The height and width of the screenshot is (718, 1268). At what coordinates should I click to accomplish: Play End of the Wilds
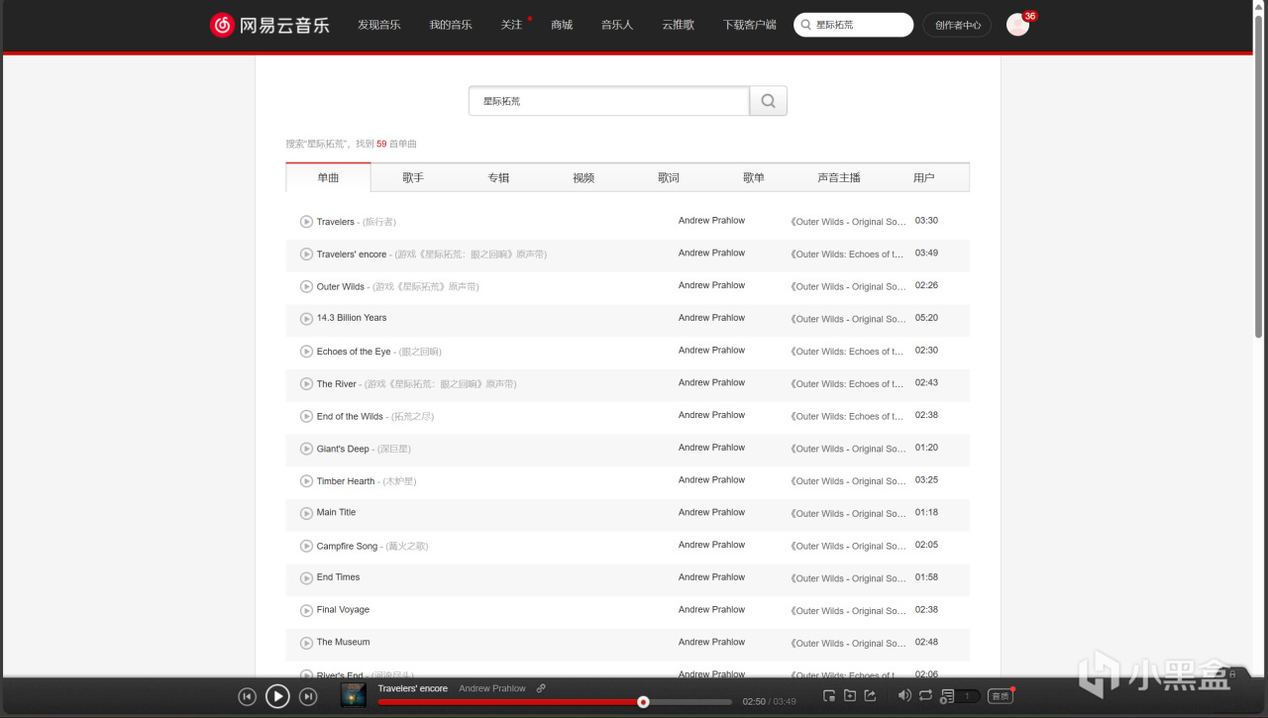306,416
